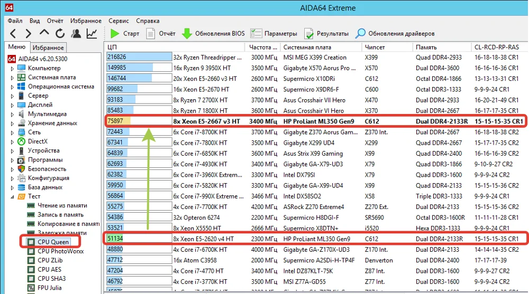Screen dimensions: 529x294
Task: Expand the Дисплей tree node
Action: coord(12,105)
